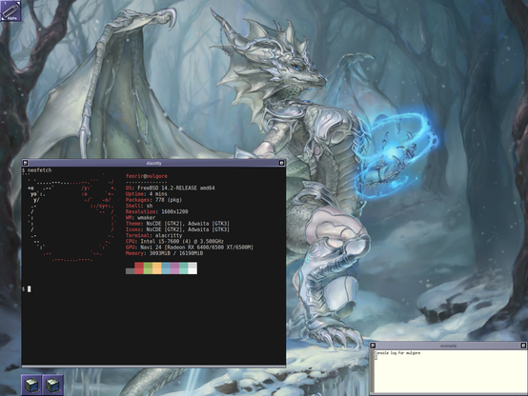Open the second cube app icon
Image resolution: width=528 pixels, height=396 pixels.
[x=52, y=385]
